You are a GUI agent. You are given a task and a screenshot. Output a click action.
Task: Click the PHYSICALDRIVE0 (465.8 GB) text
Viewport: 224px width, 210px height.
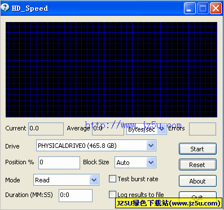(77, 146)
